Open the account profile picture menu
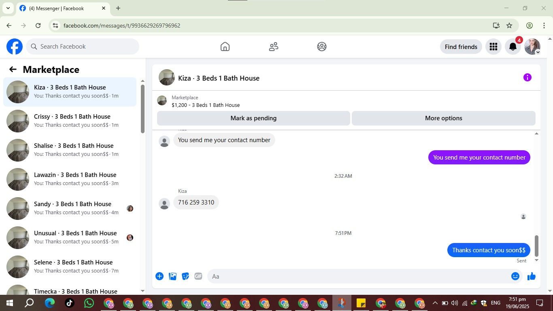Image resolution: width=553 pixels, height=311 pixels. pos(532,47)
